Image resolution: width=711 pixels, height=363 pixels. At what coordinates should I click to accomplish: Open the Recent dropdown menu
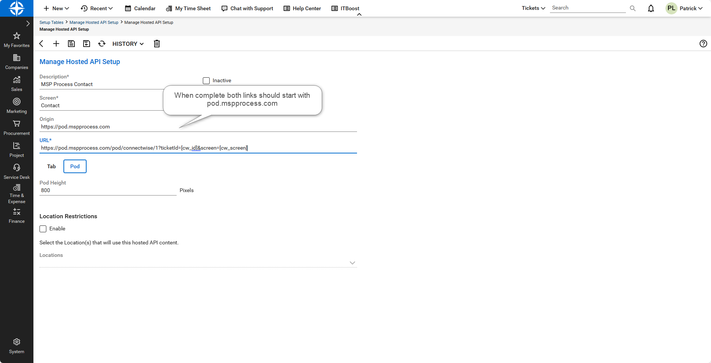click(x=97, y=8)
